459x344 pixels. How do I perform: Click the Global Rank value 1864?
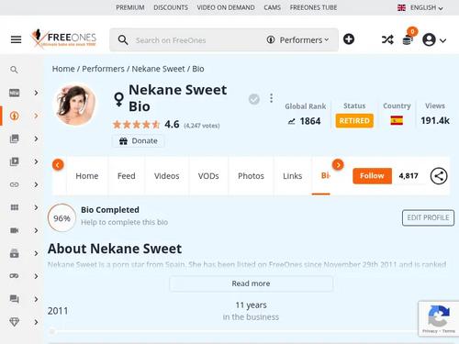pos(310,121)
